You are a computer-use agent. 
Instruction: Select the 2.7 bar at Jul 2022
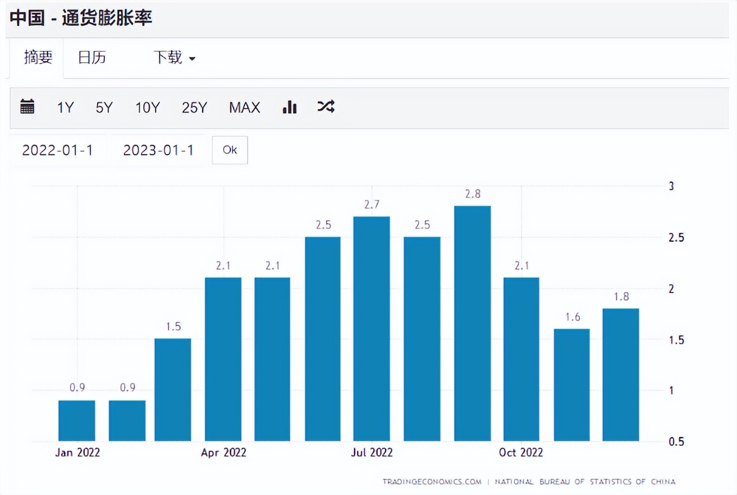pos(372,328)
